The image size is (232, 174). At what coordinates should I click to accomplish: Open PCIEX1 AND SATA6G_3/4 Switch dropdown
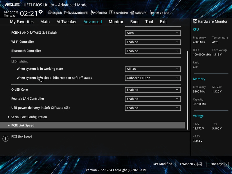click(153, 33)
